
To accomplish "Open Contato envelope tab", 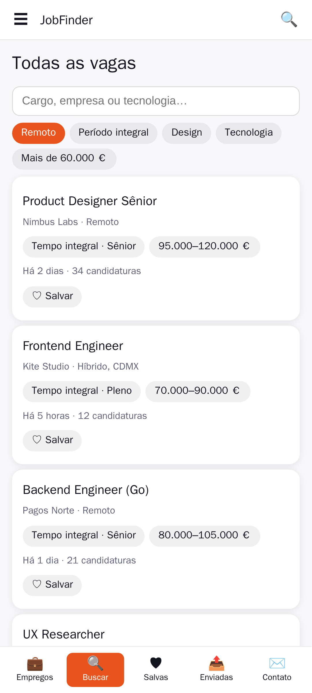I will 277,670.
